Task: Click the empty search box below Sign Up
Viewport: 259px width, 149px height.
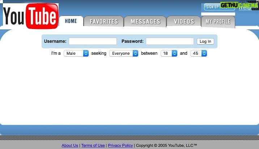Action: pos(218,14)
